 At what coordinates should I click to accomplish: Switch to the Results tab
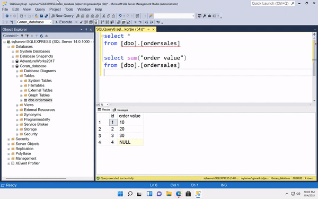tap(104, 110)
